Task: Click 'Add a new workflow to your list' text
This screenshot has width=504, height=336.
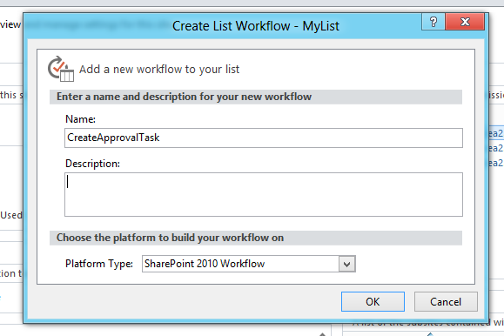Action: [159, 69]
